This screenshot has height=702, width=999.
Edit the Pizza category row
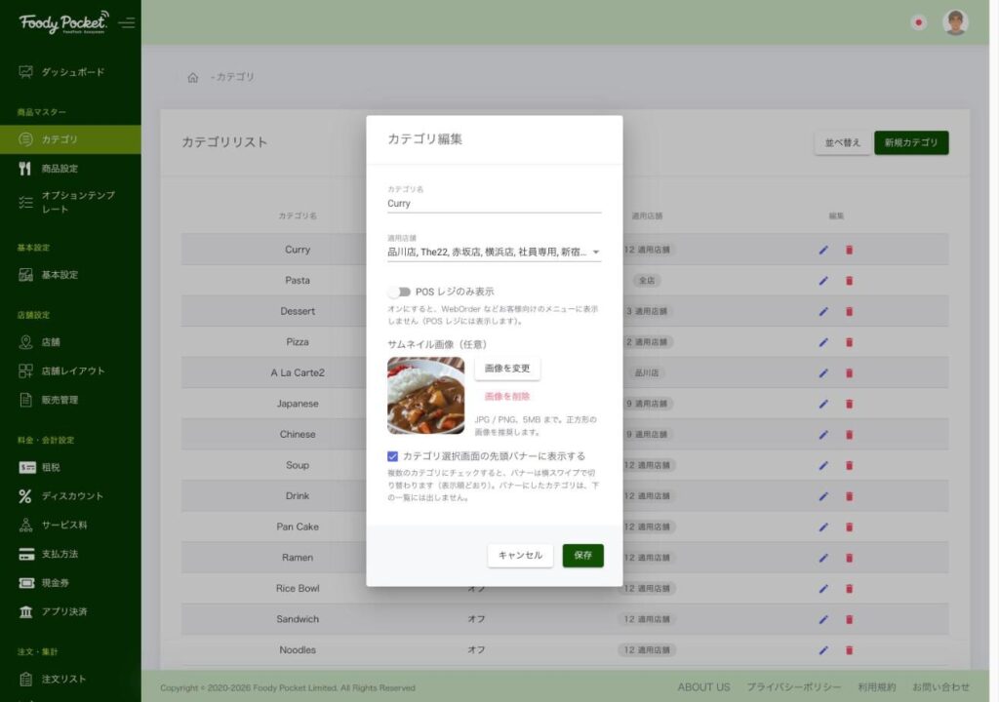[823, 342]
